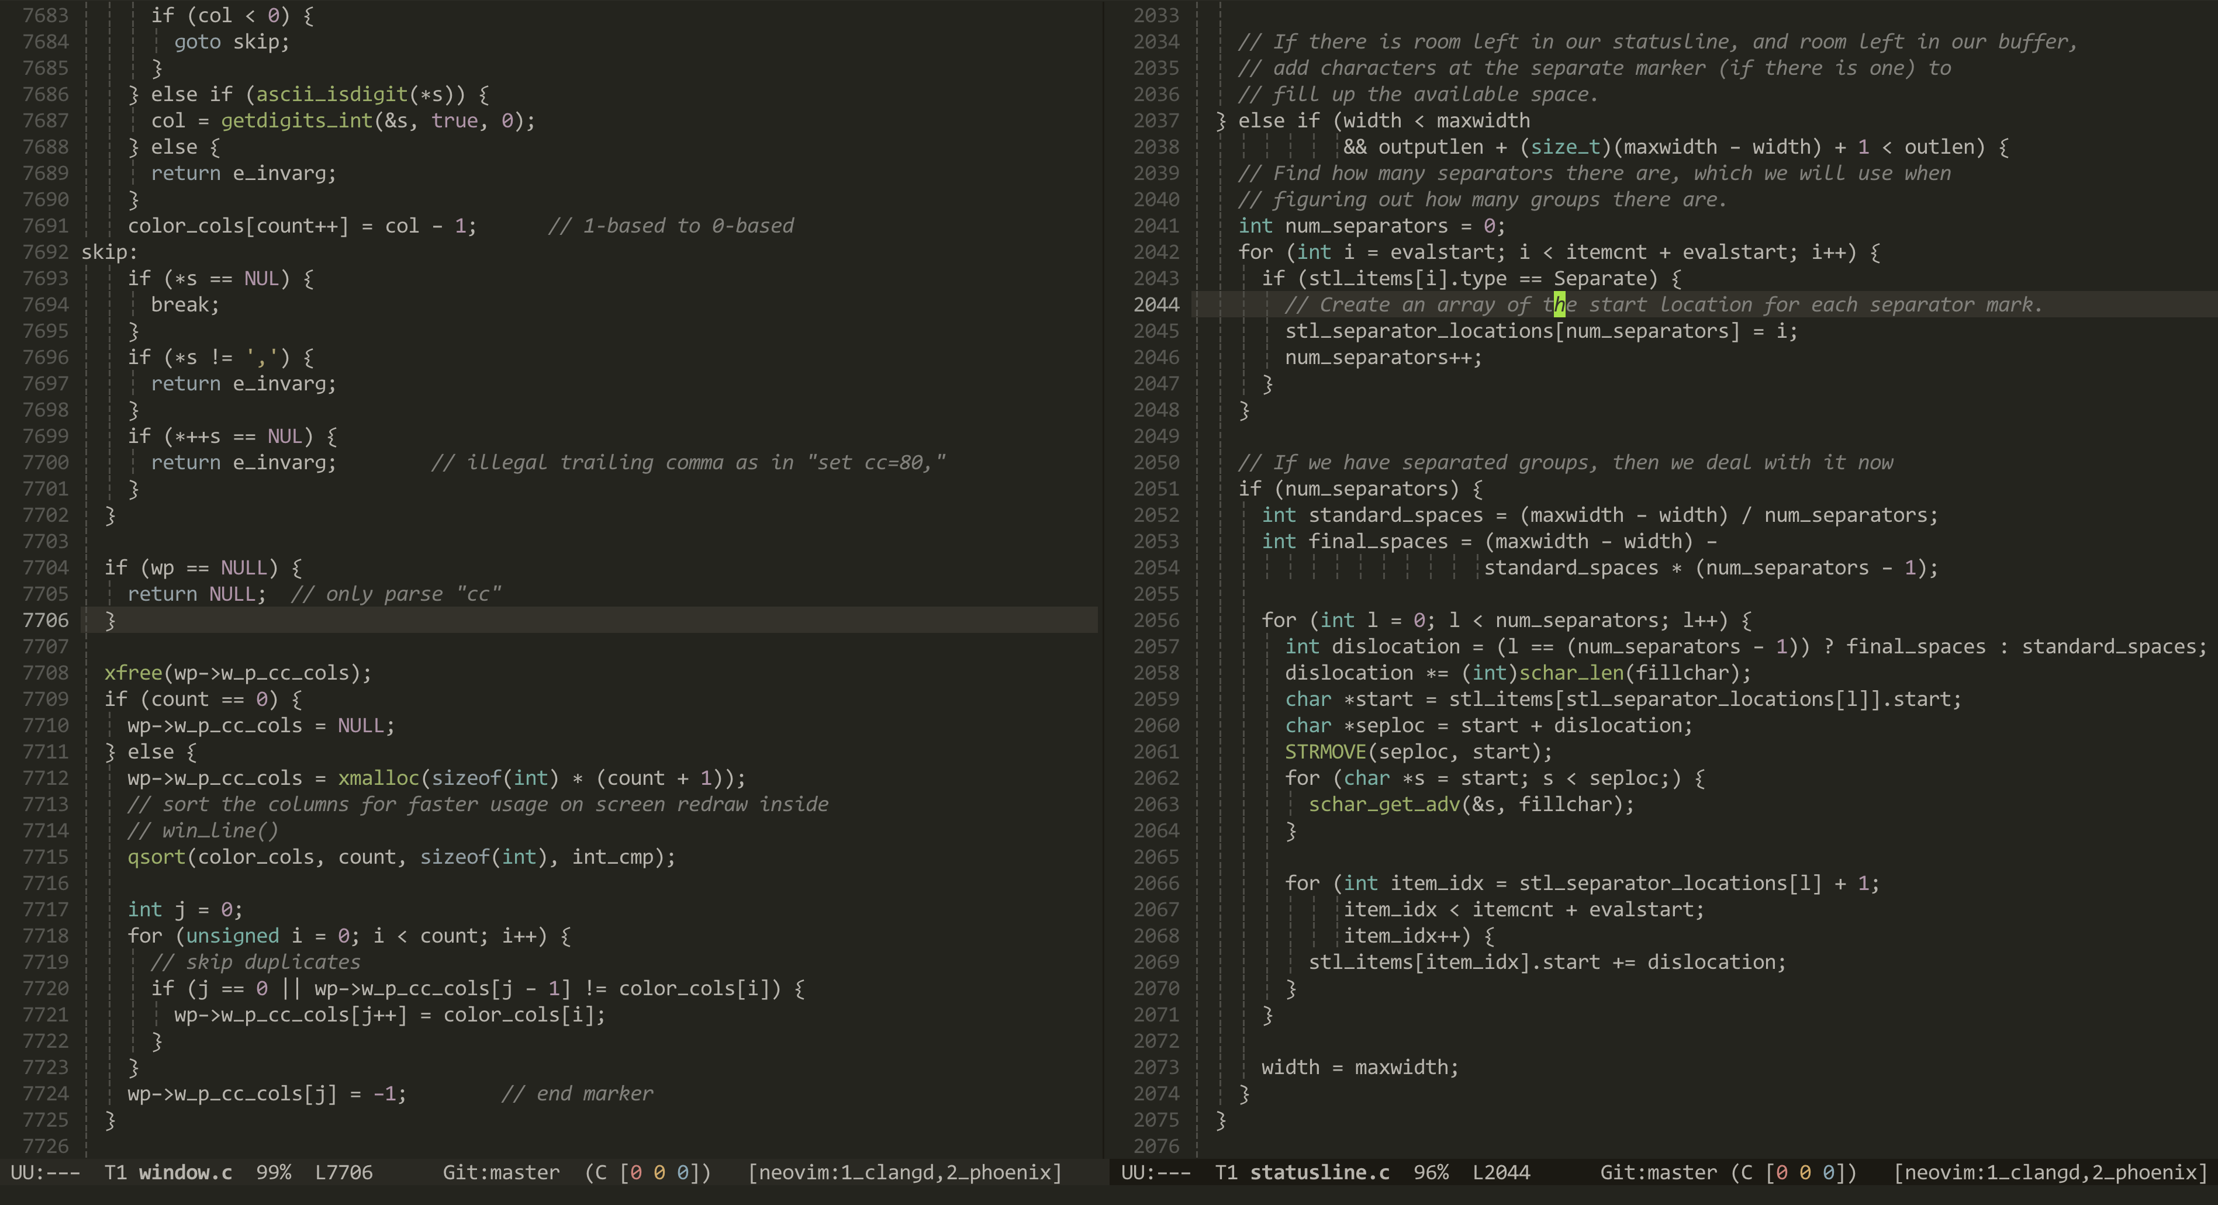This screenshot has width=2218, height=1205.
Task: Click the right flycheck error counter [0 0 0]
Action: tap(1805, 1172)
